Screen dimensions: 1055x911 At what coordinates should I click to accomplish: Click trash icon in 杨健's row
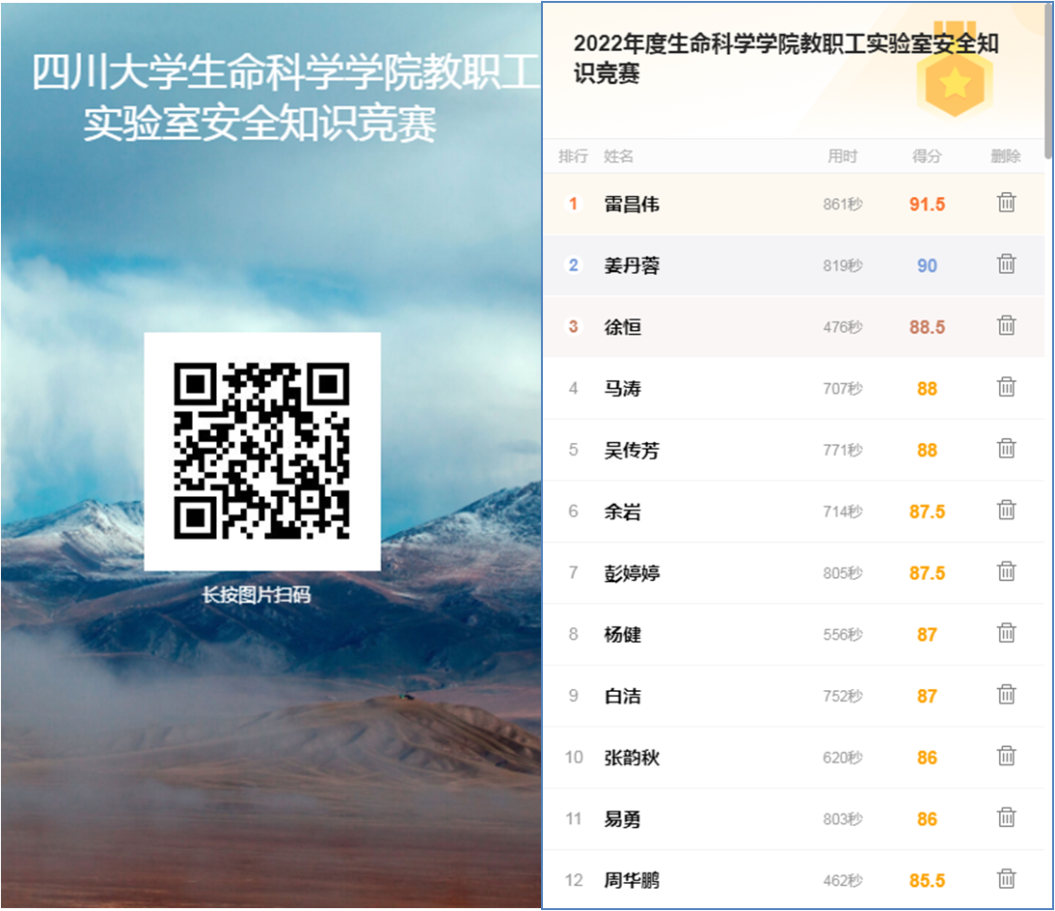pyautogui.click(x=1006, y=634)
